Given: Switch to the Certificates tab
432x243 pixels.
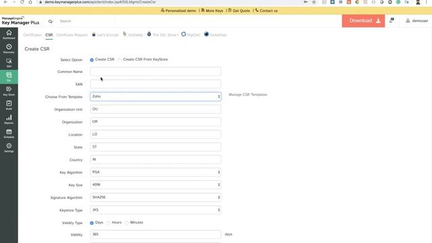Looking at the screenshot, I should click(x=32, y=35).
